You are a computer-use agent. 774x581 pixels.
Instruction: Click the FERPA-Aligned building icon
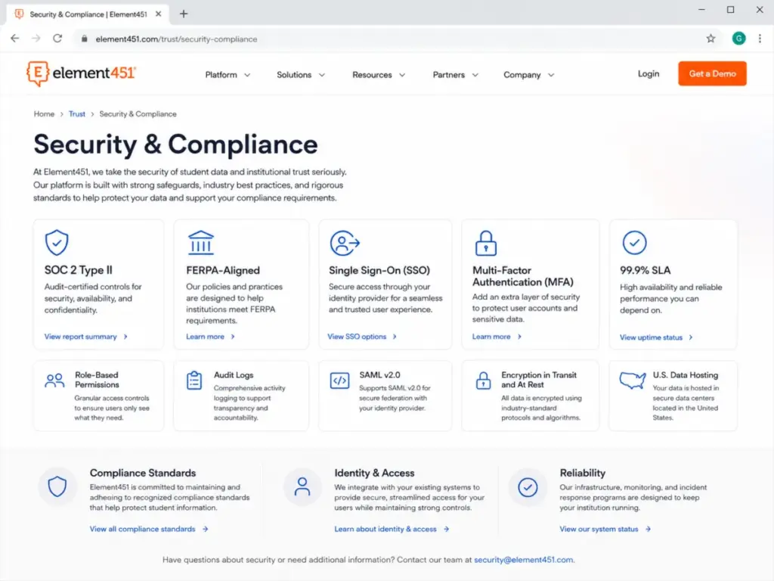[201, 243]
